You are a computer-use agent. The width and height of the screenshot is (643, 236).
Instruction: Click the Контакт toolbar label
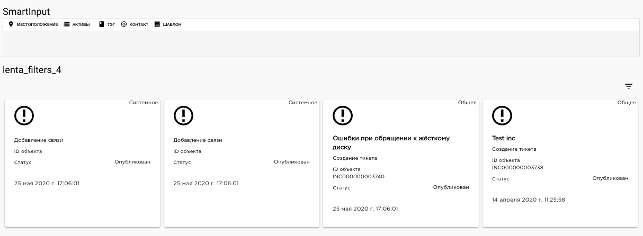139,25
